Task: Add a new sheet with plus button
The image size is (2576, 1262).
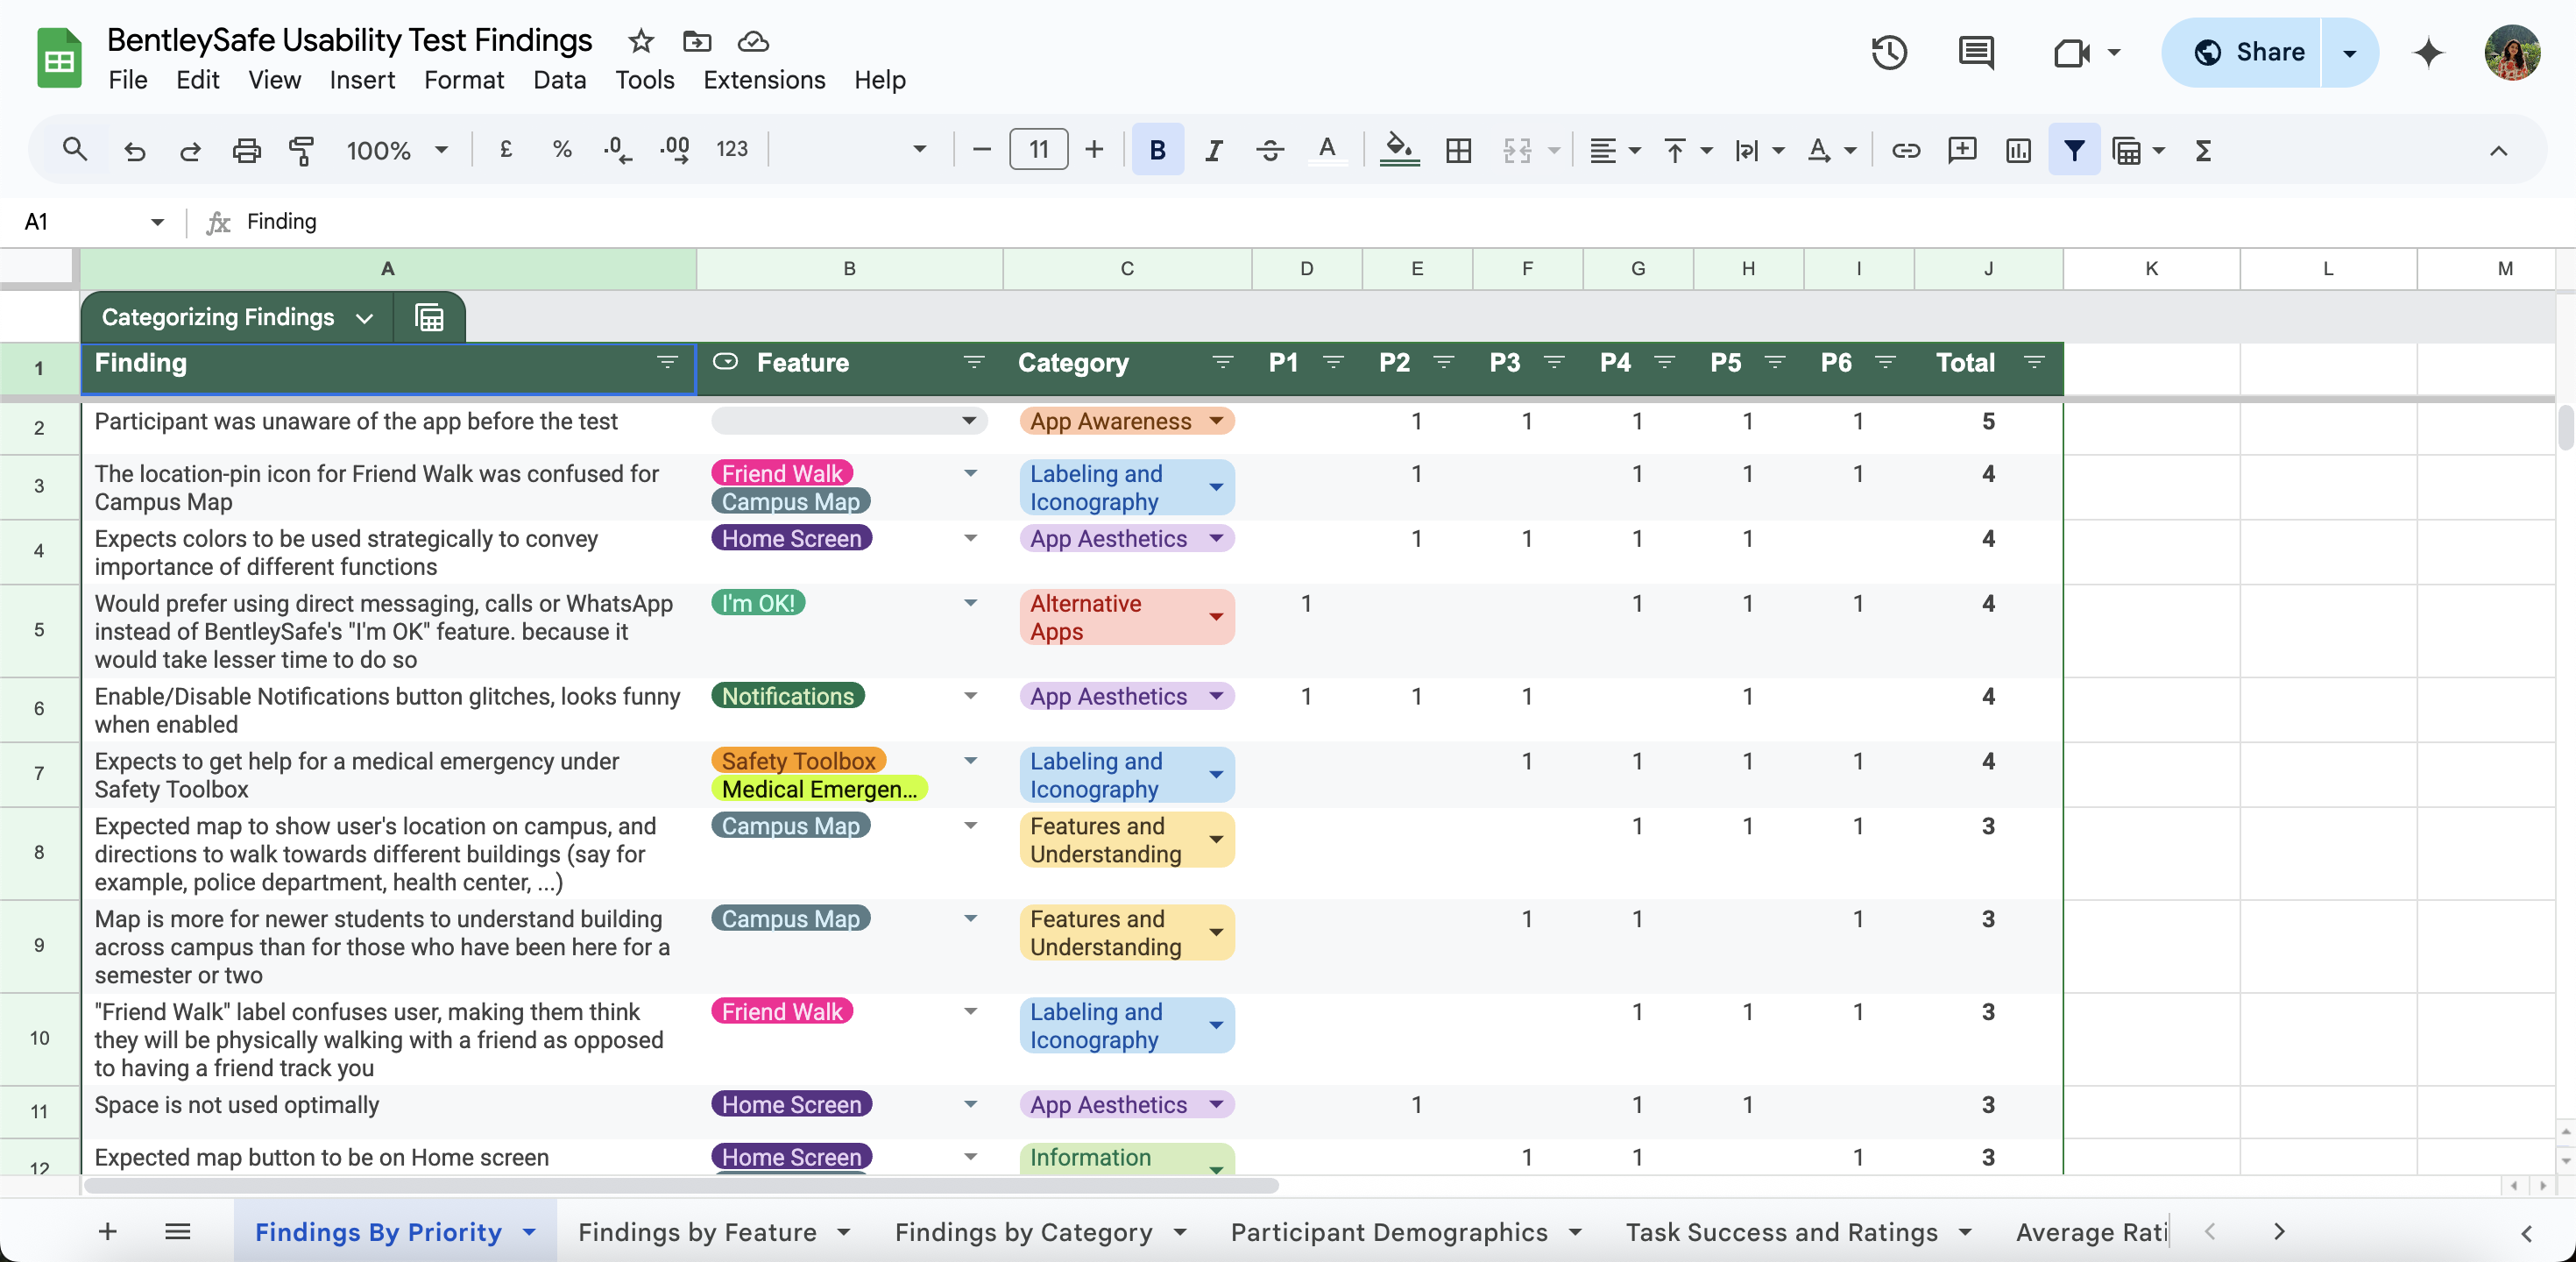Action: point(108,1231)
